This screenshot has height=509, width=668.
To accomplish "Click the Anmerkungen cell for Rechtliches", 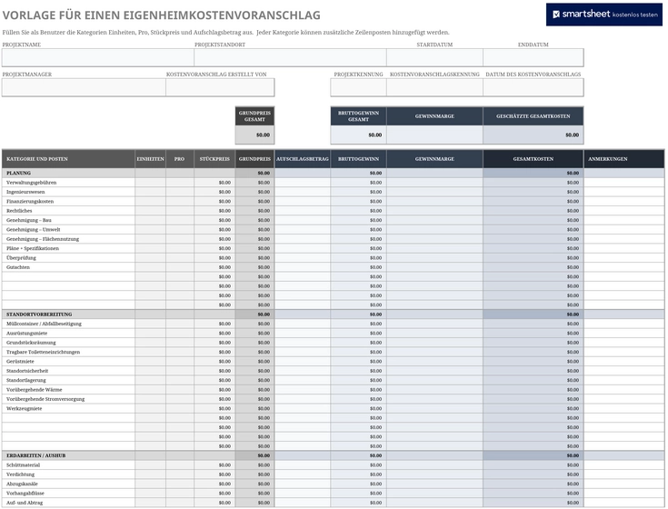I will tap(623, 210).
